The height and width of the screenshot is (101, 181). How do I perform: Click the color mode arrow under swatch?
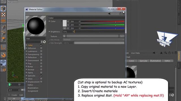pos(64,28)
